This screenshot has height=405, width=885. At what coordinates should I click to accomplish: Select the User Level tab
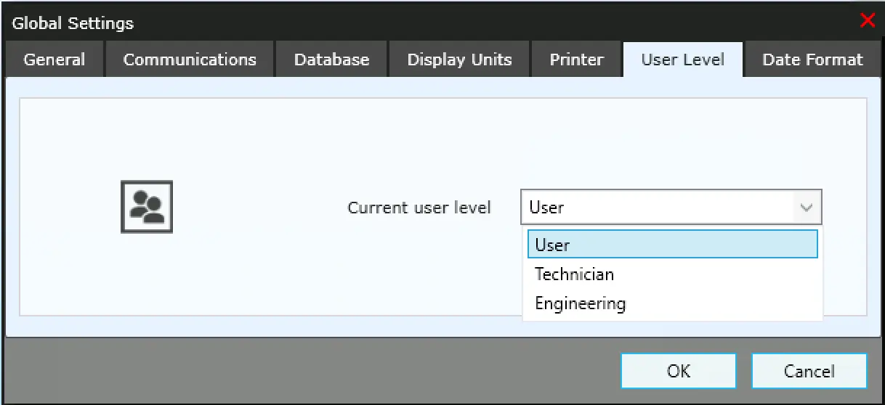[682, 60]
